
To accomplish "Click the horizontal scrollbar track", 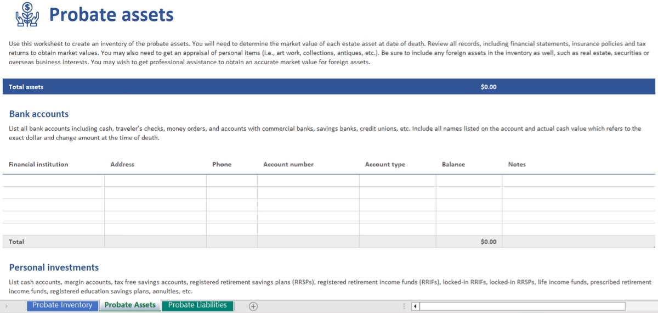I will 522,306.
